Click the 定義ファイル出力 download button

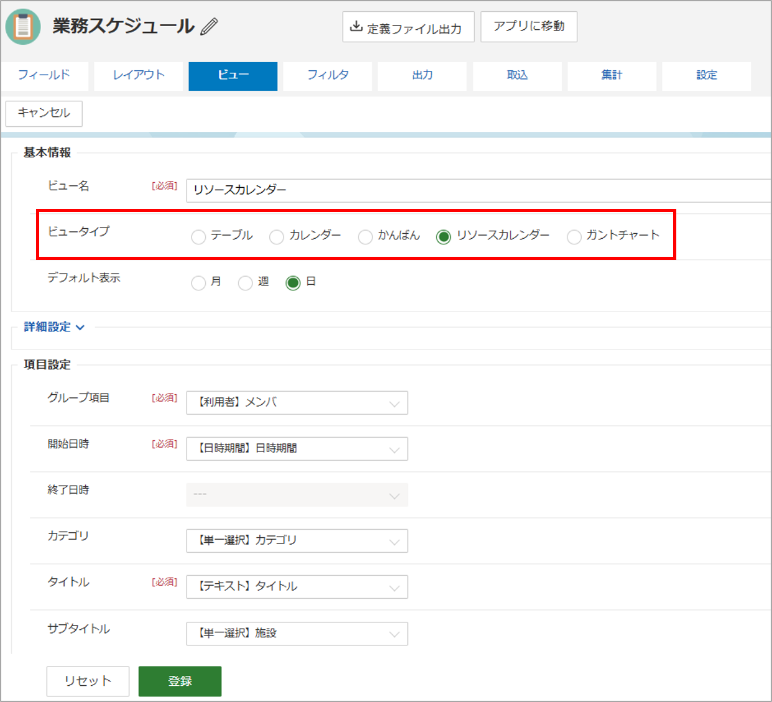[408, 27]
